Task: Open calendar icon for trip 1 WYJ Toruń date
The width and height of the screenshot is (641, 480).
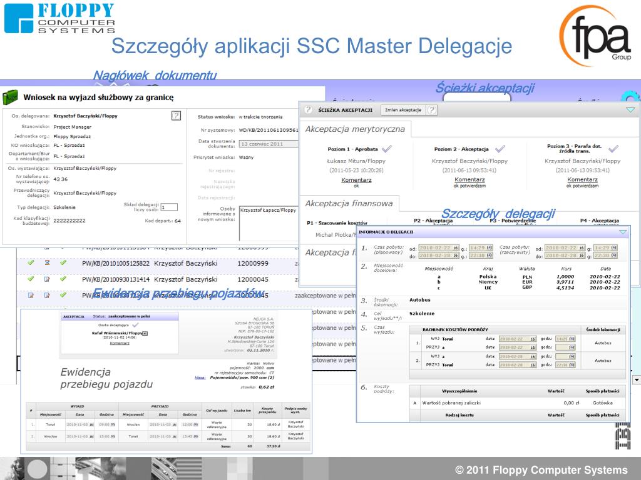Action: tap(533, 339)
